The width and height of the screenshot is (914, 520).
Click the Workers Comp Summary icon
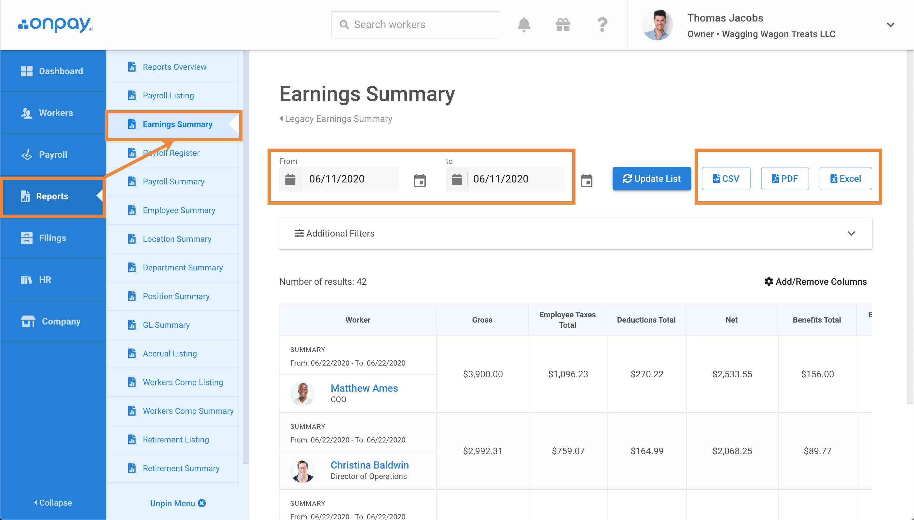pos(132,411)
